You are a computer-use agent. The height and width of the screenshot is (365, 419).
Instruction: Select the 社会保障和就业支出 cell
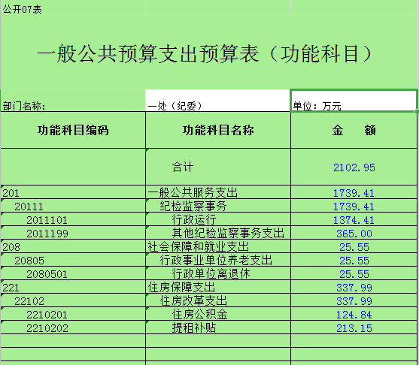(x=218, y=246)
